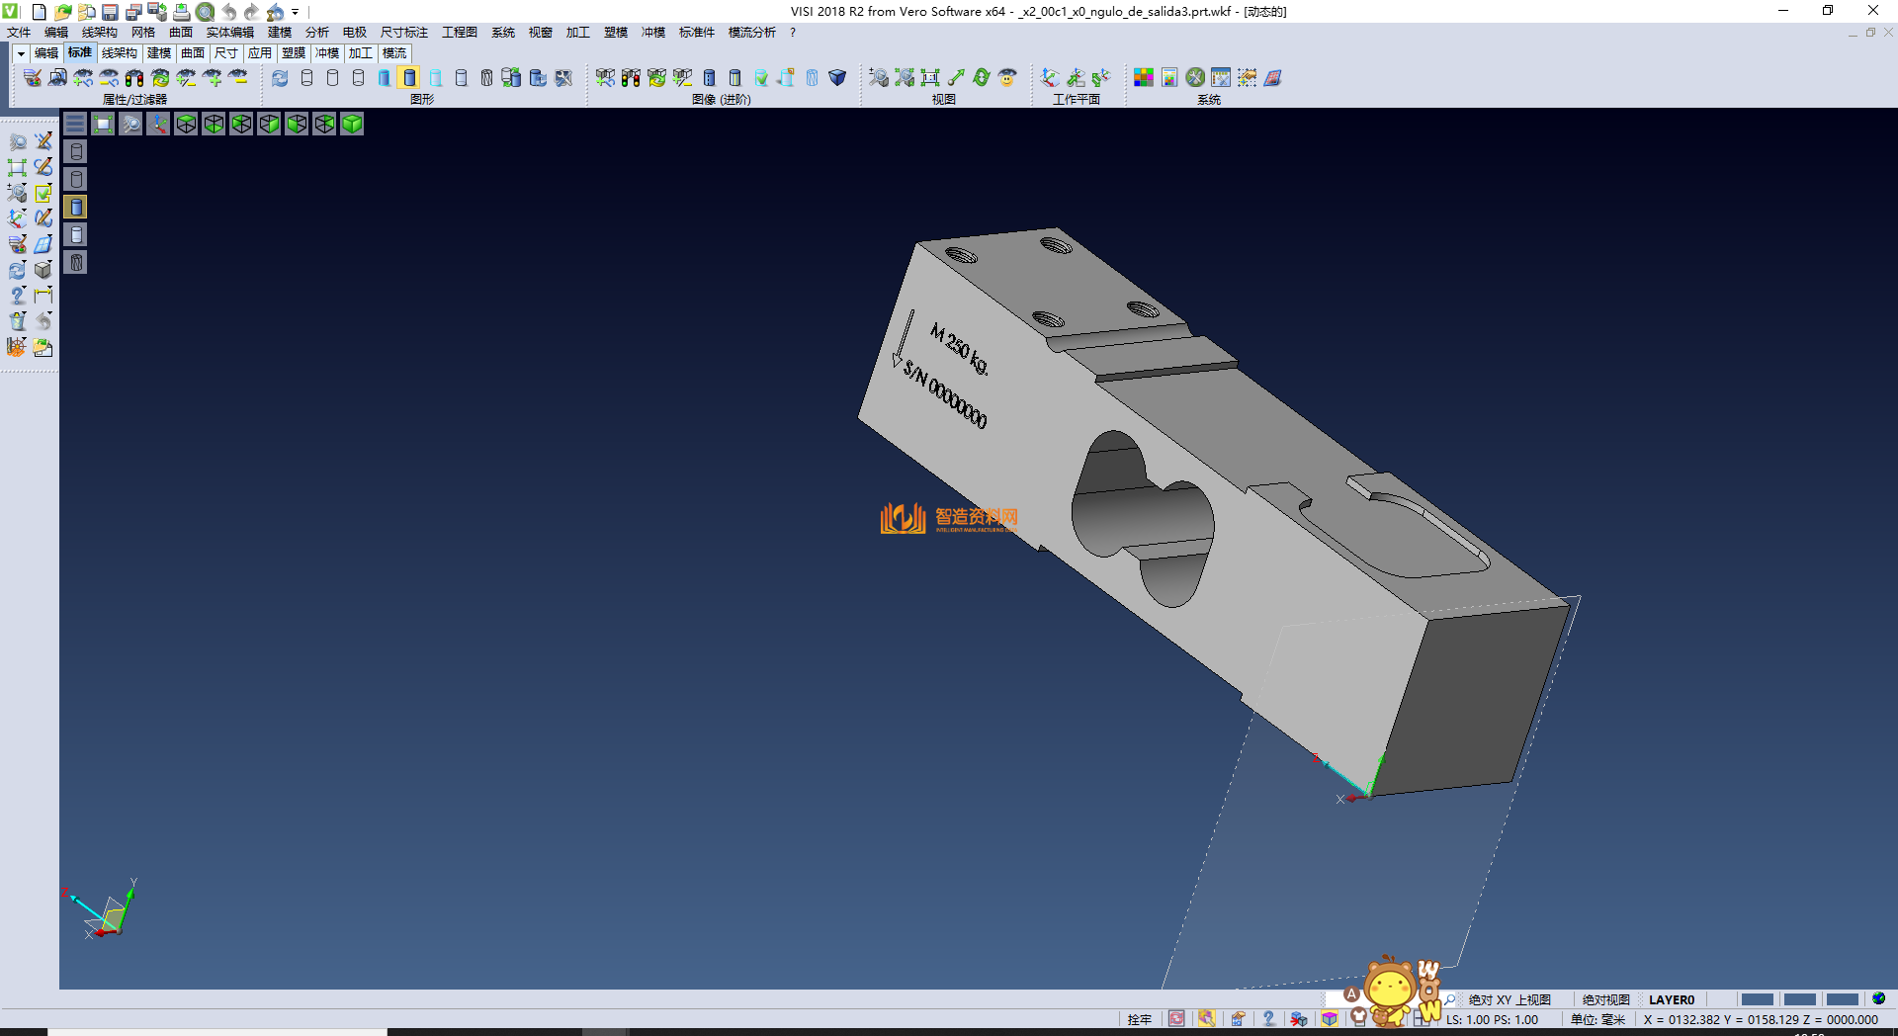This screenshot has width=1898, height=1036.
Task: Click the solid green cube view icon
Action: (x=352, y=124)
